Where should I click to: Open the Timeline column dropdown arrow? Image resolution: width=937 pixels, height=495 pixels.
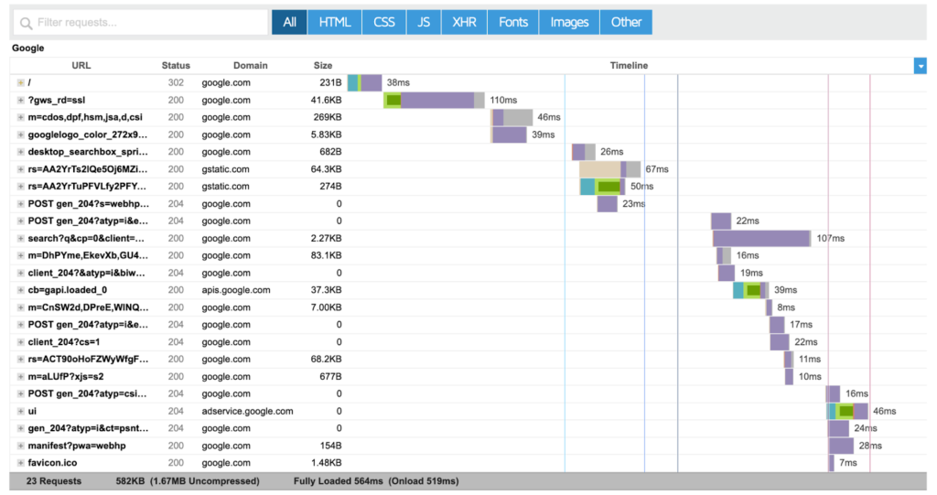(921, 66)
